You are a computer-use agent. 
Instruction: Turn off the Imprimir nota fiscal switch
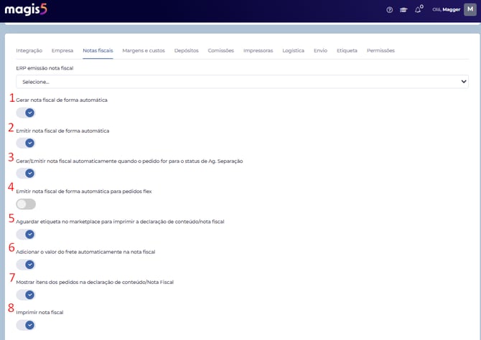point(26,325)
